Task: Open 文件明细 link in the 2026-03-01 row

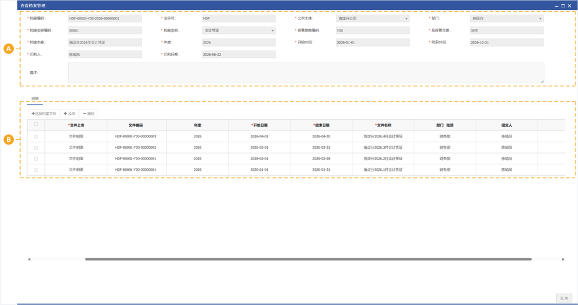Action: pyautogui.click(x=76, y=147)
